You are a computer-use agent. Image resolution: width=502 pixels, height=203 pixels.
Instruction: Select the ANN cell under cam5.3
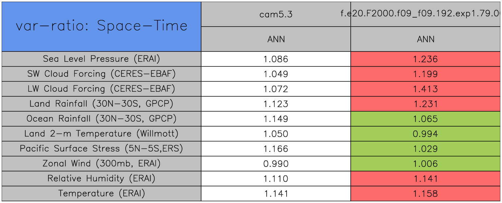coord(276,39)
